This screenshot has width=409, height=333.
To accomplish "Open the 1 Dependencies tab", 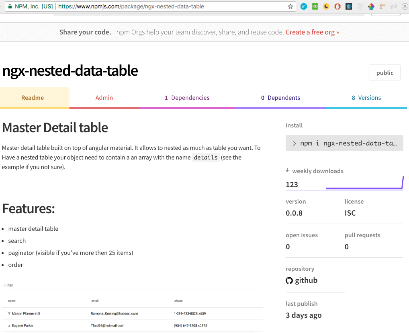I will (187, 98).
